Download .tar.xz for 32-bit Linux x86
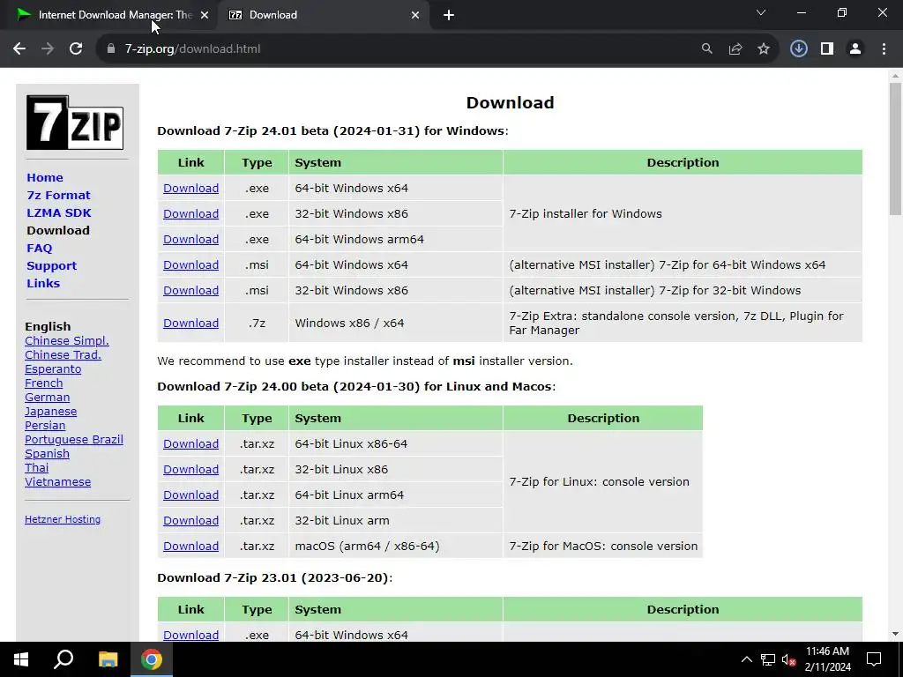 click(x=190, y=469)
